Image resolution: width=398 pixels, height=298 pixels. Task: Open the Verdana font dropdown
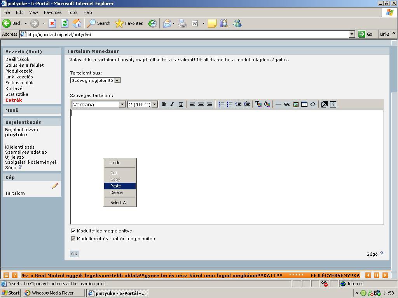click(122, 104)
